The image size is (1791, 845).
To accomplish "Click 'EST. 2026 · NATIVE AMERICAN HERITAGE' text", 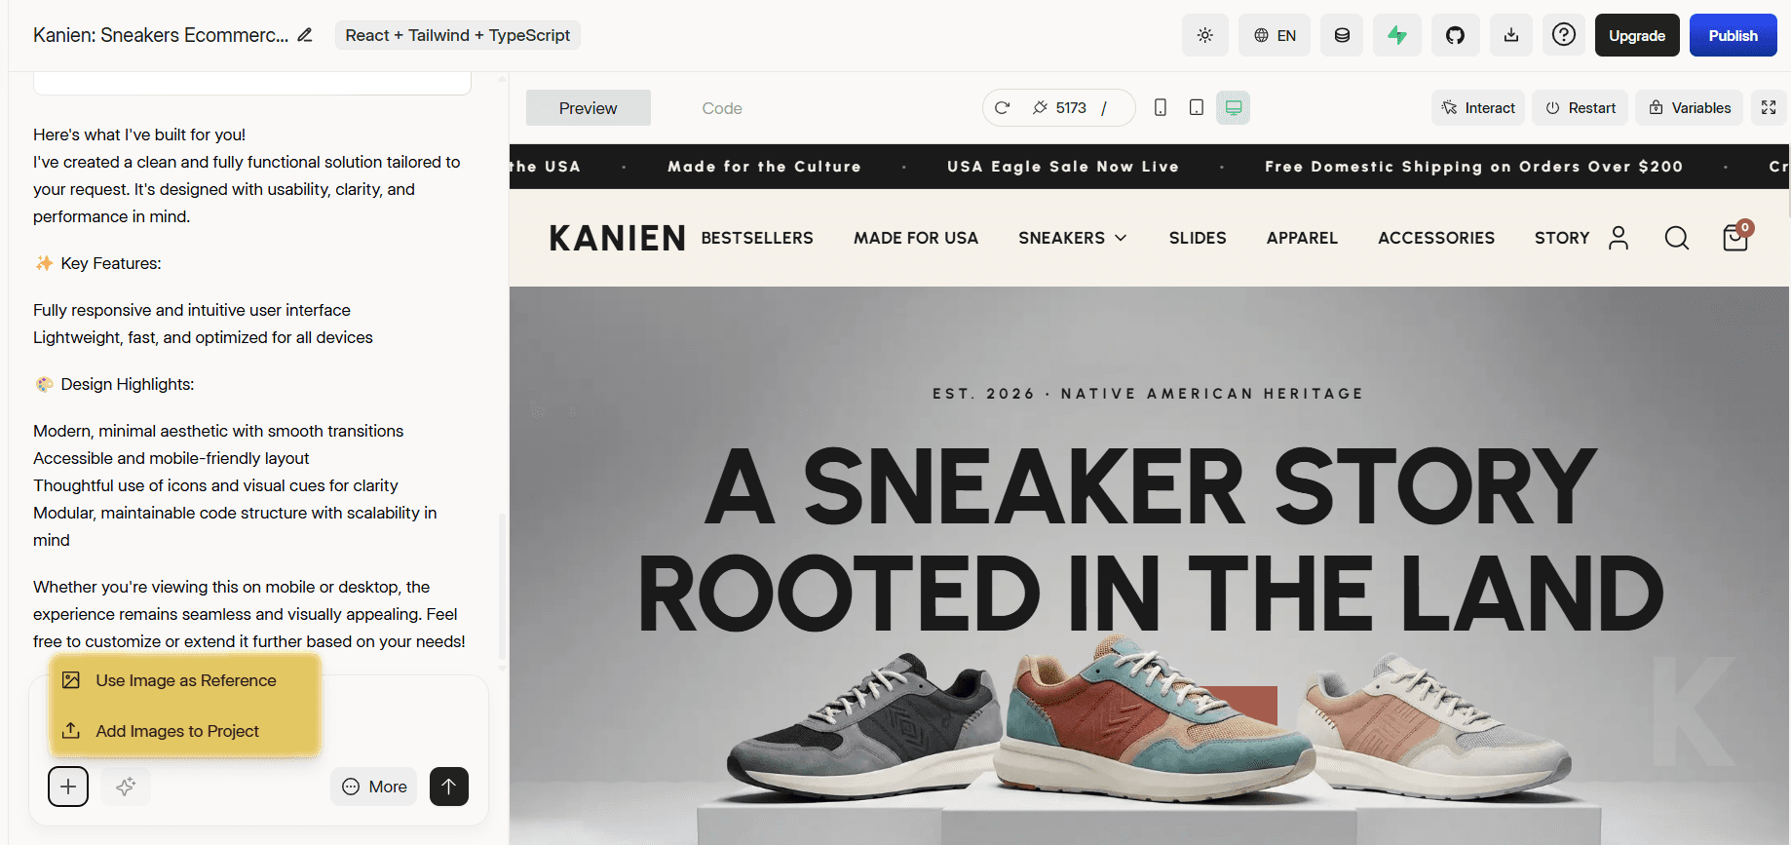I will click(1148, 394).
